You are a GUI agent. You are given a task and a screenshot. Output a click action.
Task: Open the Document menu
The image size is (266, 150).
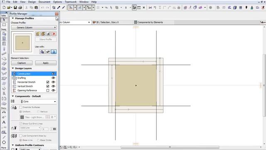click(44, 2)
